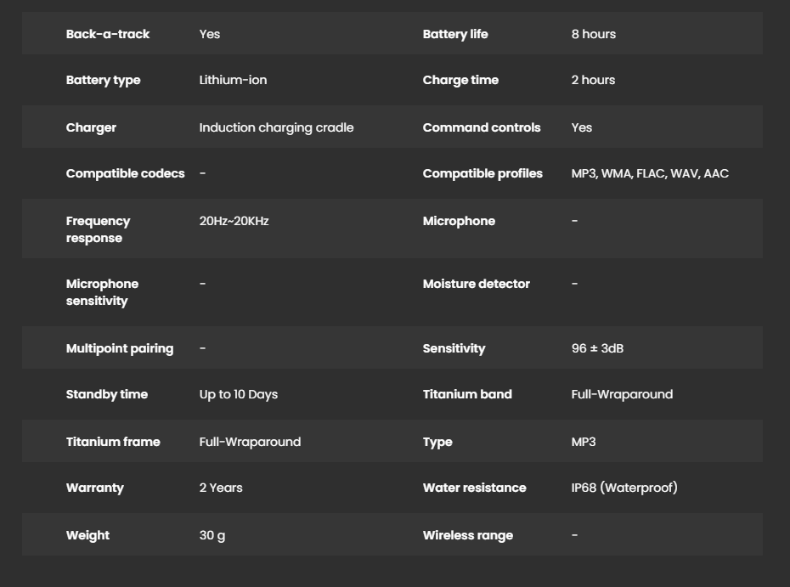Image resolution: width=790 pixels, height=587 pixels.
Task: Select the Frequency response label
Action: pyautogui.click(x=98, y=229)
